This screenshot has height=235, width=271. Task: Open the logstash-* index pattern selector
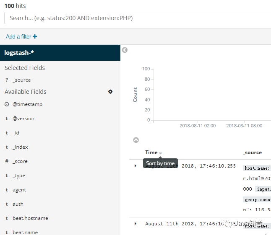click(x=60, y=53)
